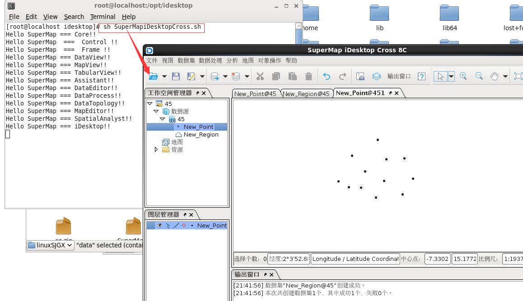Viewport: 523px width, 301px height.
Task: Toggle New_Point layer editable pencil
Action: click(x=176, y=225)
